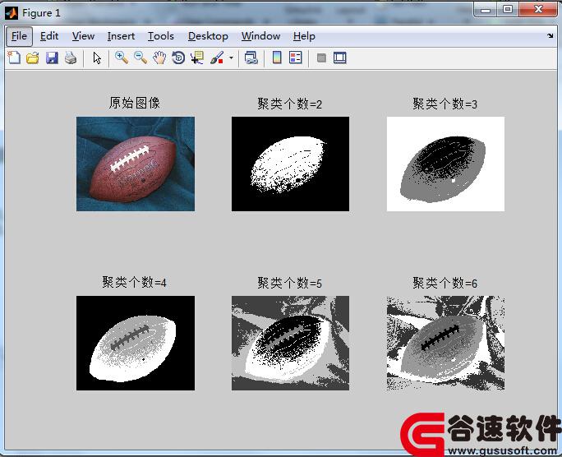This screenshot has height=457, width=562.
Task: Select the Rotate 3D tool
Action: click(x=178, y=58)
